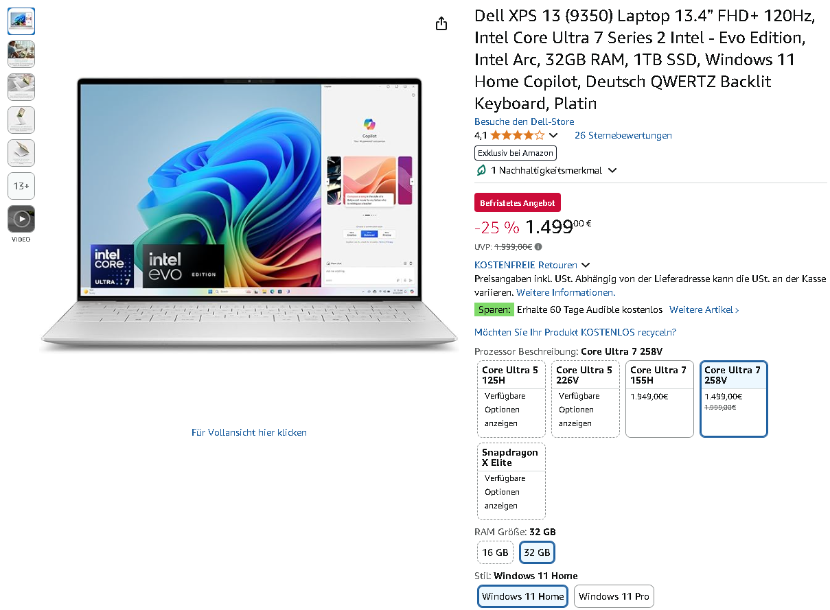
Task: Choose the 16 GB RAM option
Action: click(496, 552)
